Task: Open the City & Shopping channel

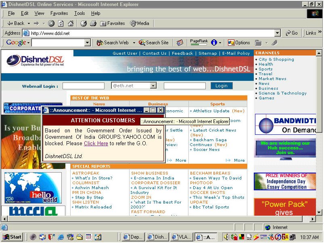Action: click(276, 60)
